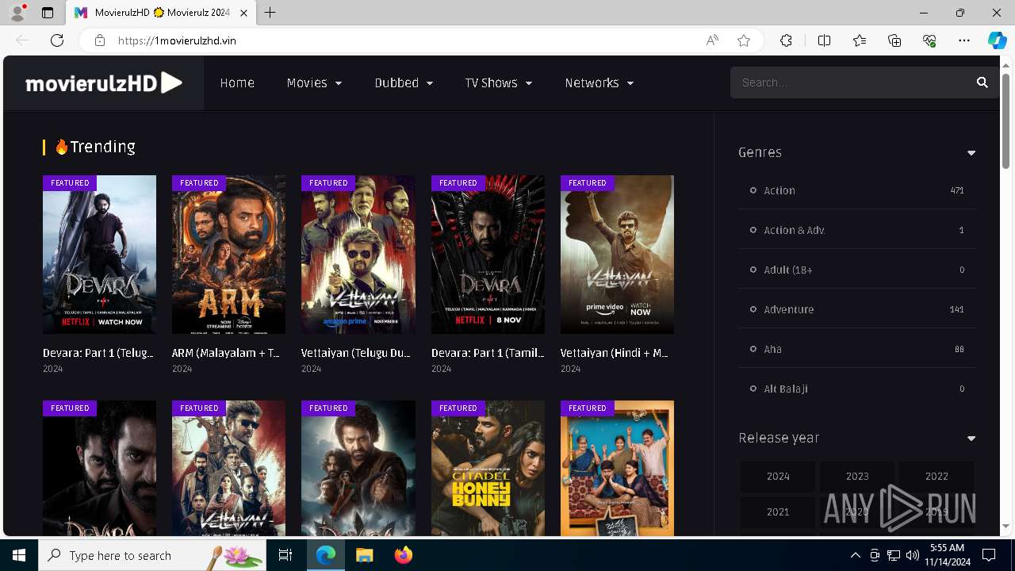Open Copilot sidebar icon

997,40
